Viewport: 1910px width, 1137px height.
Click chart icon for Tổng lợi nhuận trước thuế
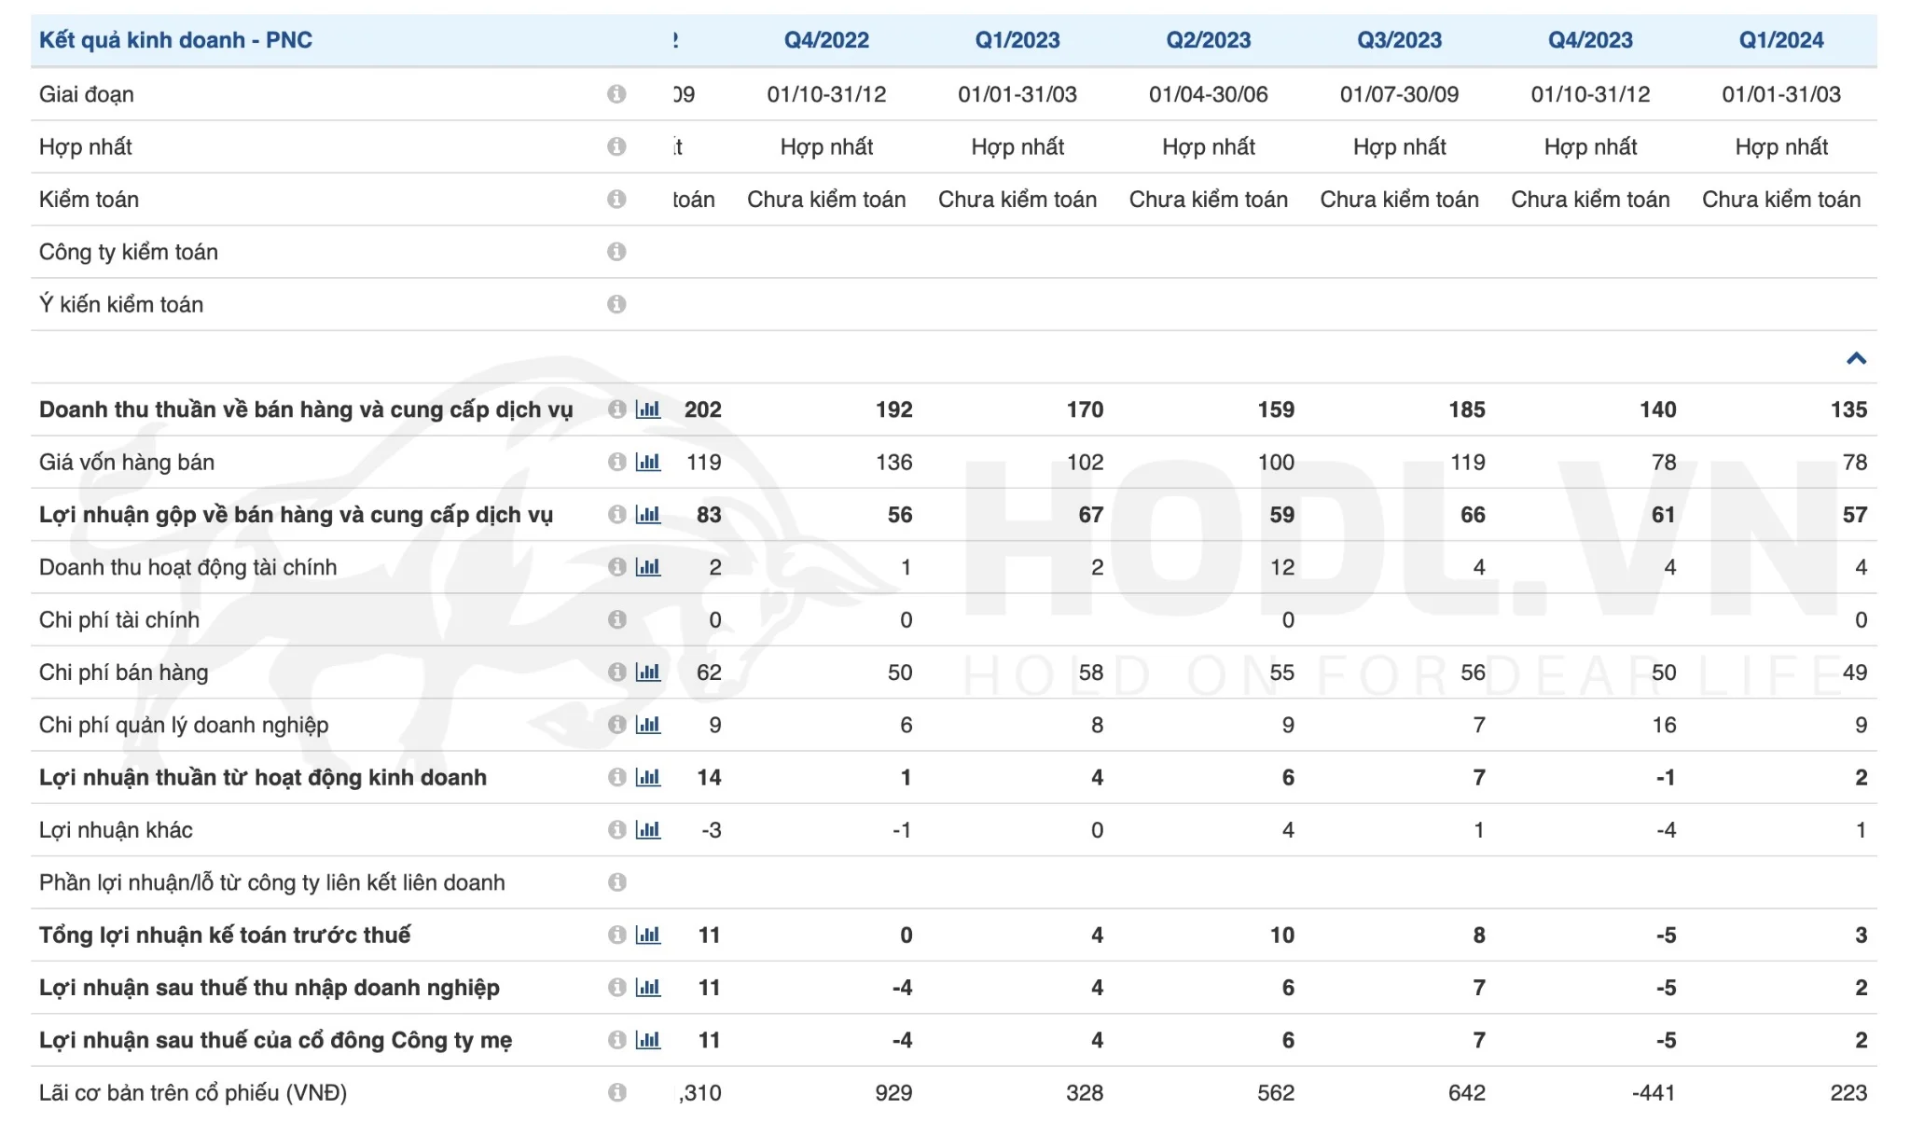648,935
